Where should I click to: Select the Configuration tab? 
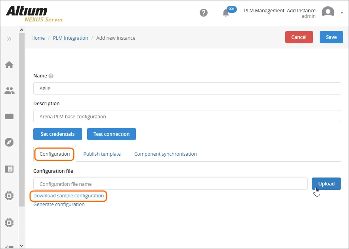tap(55, 154)
